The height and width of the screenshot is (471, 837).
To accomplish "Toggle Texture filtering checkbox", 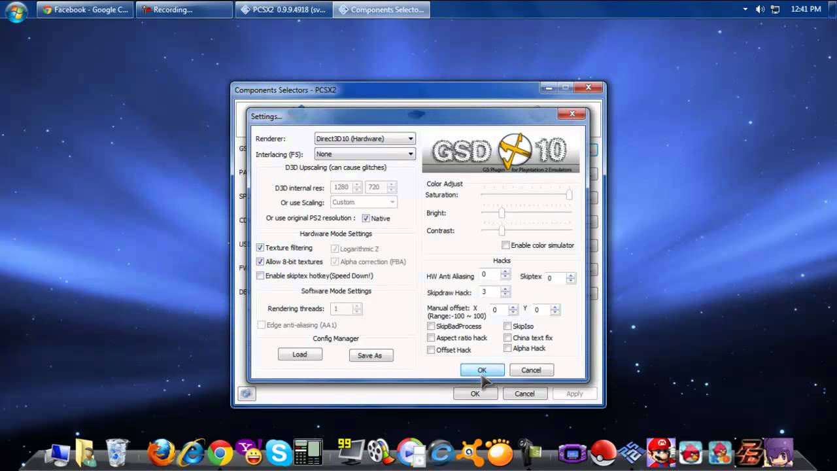I will point(260,248).
